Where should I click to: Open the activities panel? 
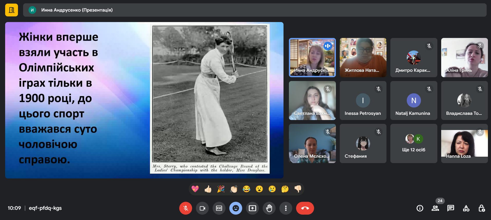pyautogui.click(x=466, y=208)
